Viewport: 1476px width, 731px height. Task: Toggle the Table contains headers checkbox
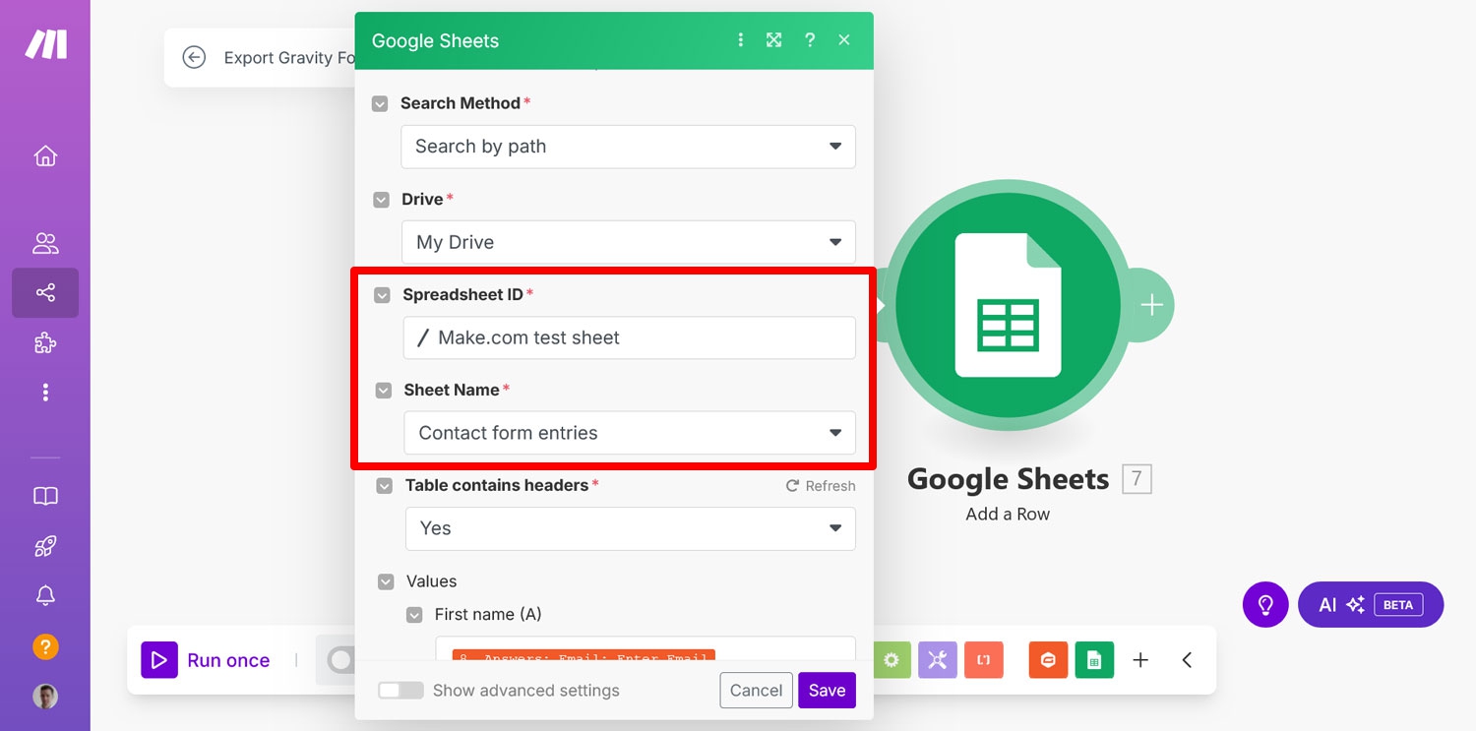coord(385,486)
